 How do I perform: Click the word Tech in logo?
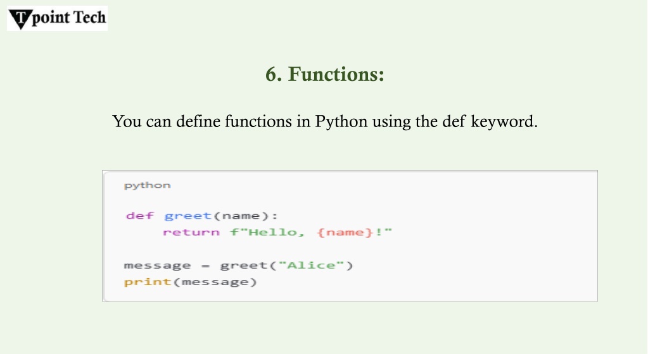90,17
